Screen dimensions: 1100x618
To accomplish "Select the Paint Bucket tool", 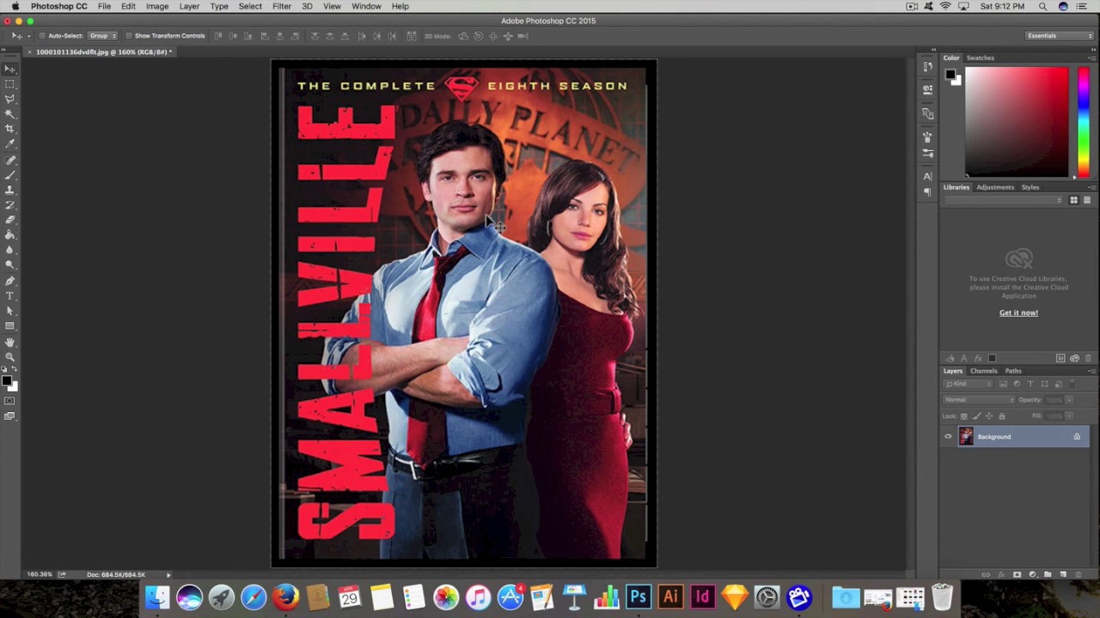I will [x=9, y=234].
